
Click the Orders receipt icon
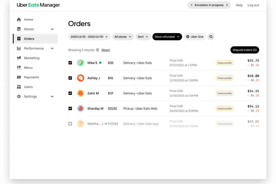pyautogui.click(x=19, y=39)
